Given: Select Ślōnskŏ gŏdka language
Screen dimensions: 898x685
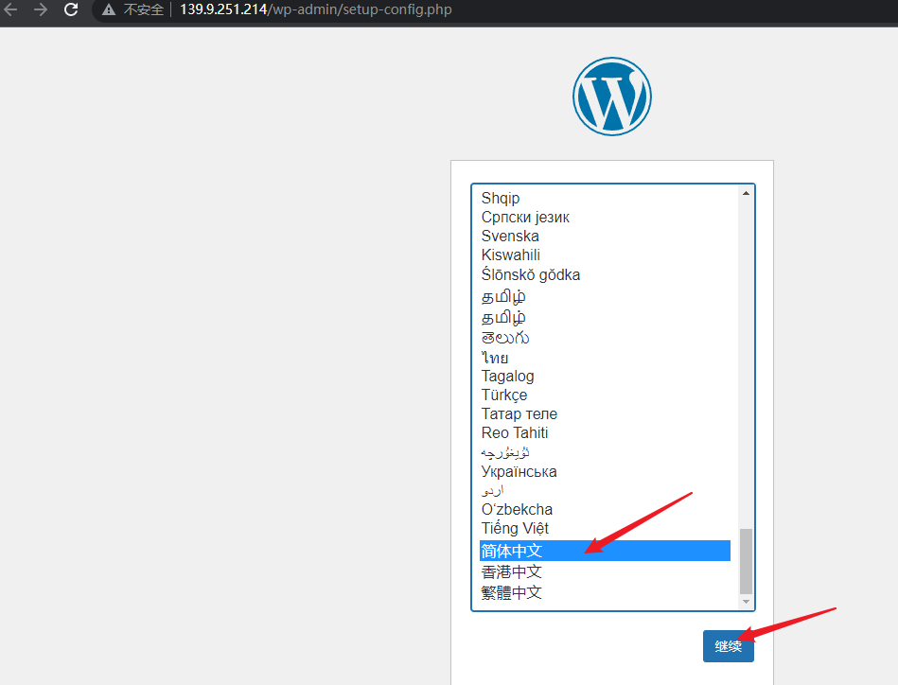Looking at the screenshot, I should 605,275.
